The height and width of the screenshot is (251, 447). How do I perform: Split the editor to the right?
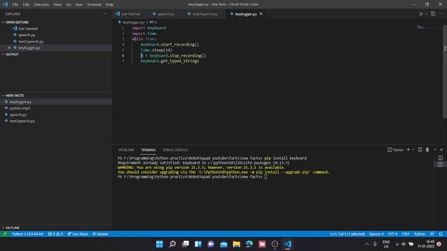coord(433,14)
